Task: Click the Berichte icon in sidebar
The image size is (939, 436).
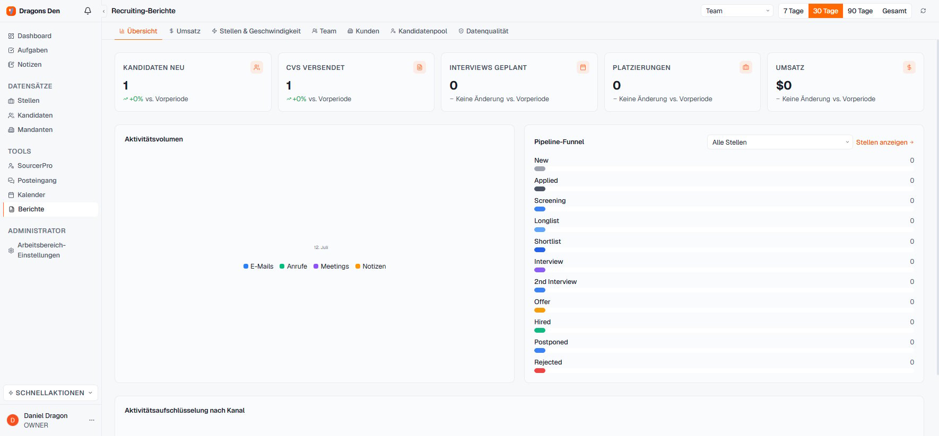Action: click(12, 209)
